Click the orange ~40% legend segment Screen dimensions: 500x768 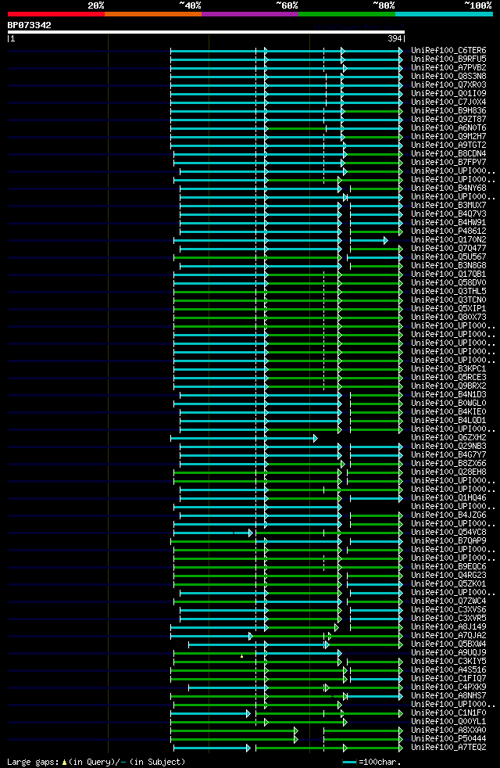point(153,14)
